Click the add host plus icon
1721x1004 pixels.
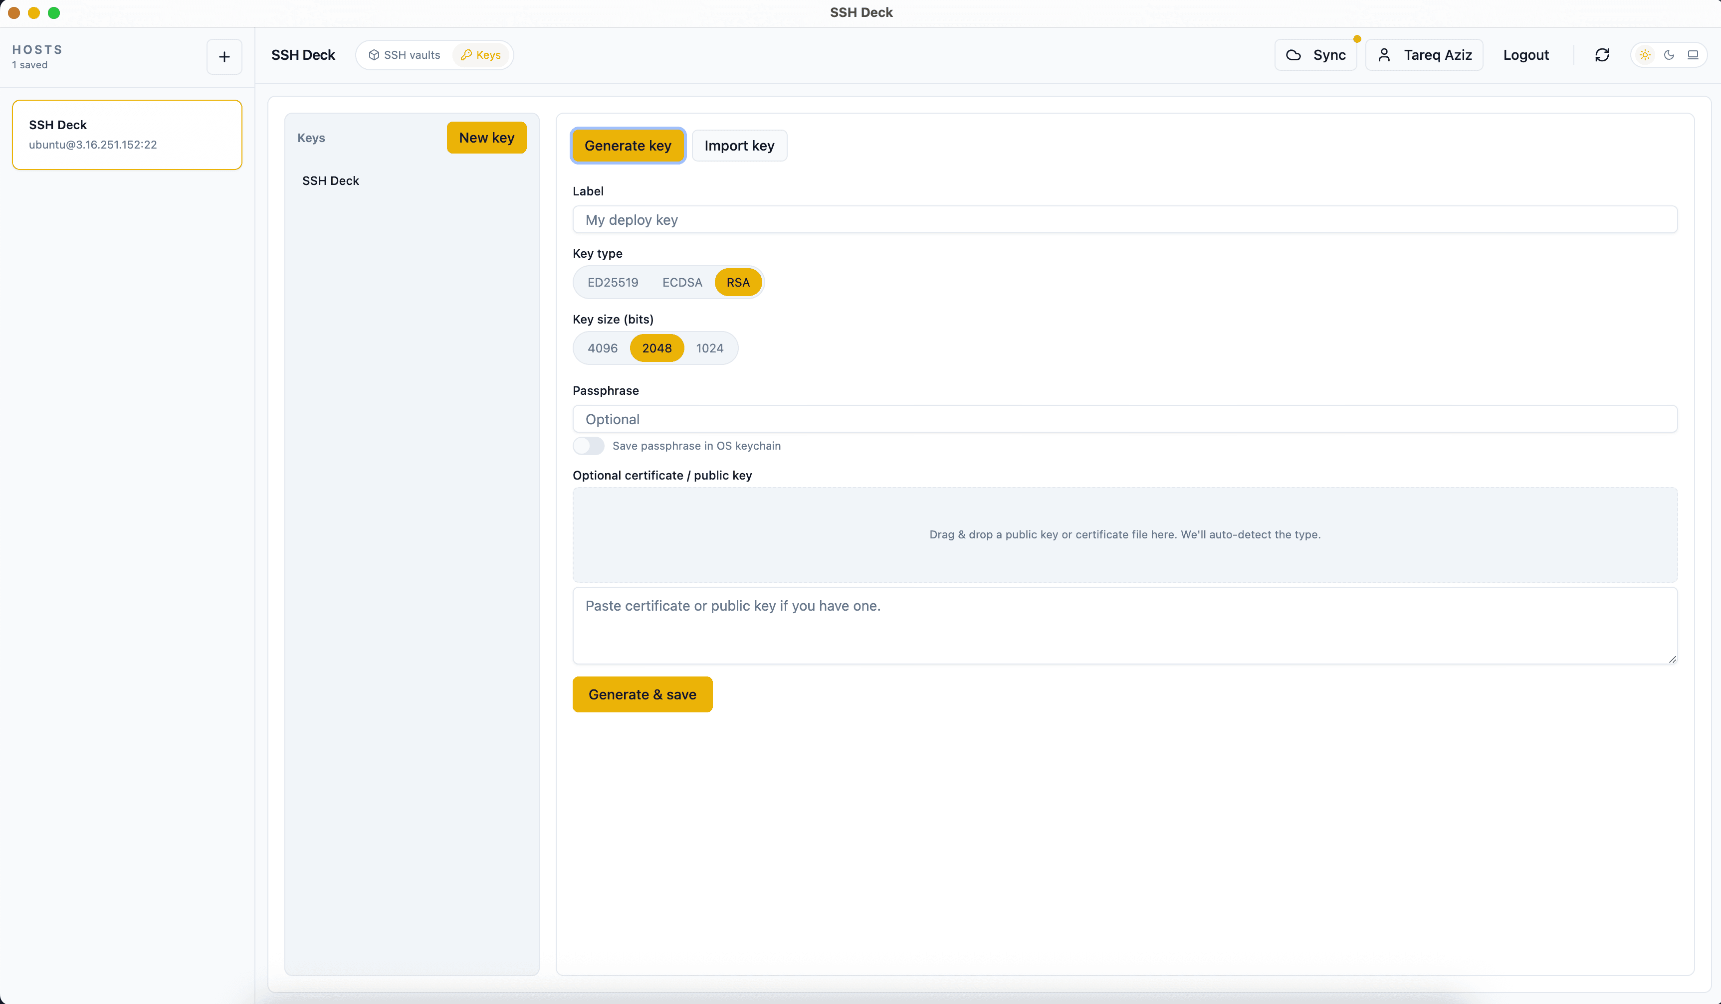pos(224,56)
